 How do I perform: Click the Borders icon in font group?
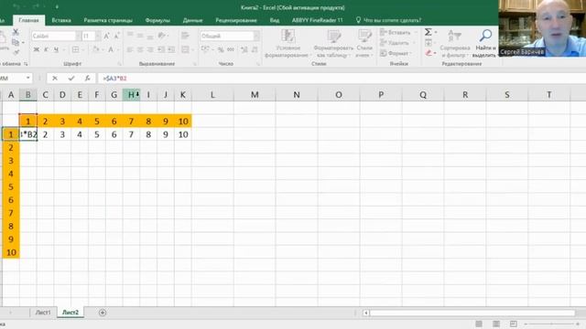75,49
